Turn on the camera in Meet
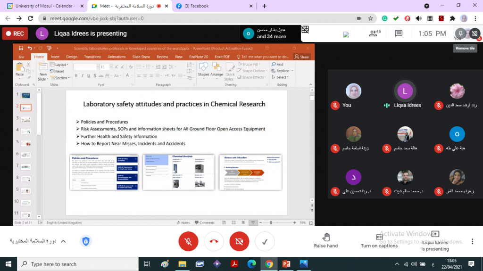The height and width of the screenshot is (271, 483). (239, 241)
